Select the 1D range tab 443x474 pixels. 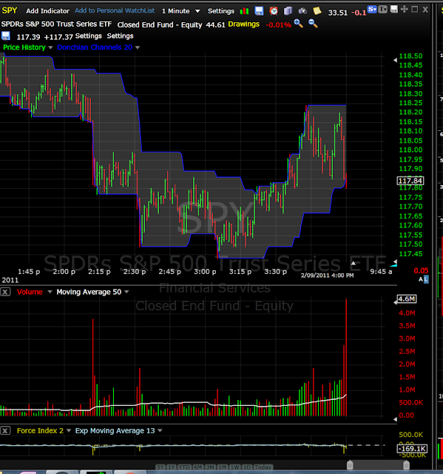[x=247, y=467]
